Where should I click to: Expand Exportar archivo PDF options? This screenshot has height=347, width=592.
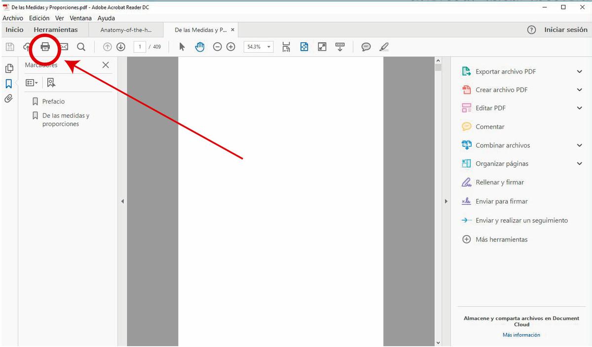pyautogui.click(x=579, y=71)
